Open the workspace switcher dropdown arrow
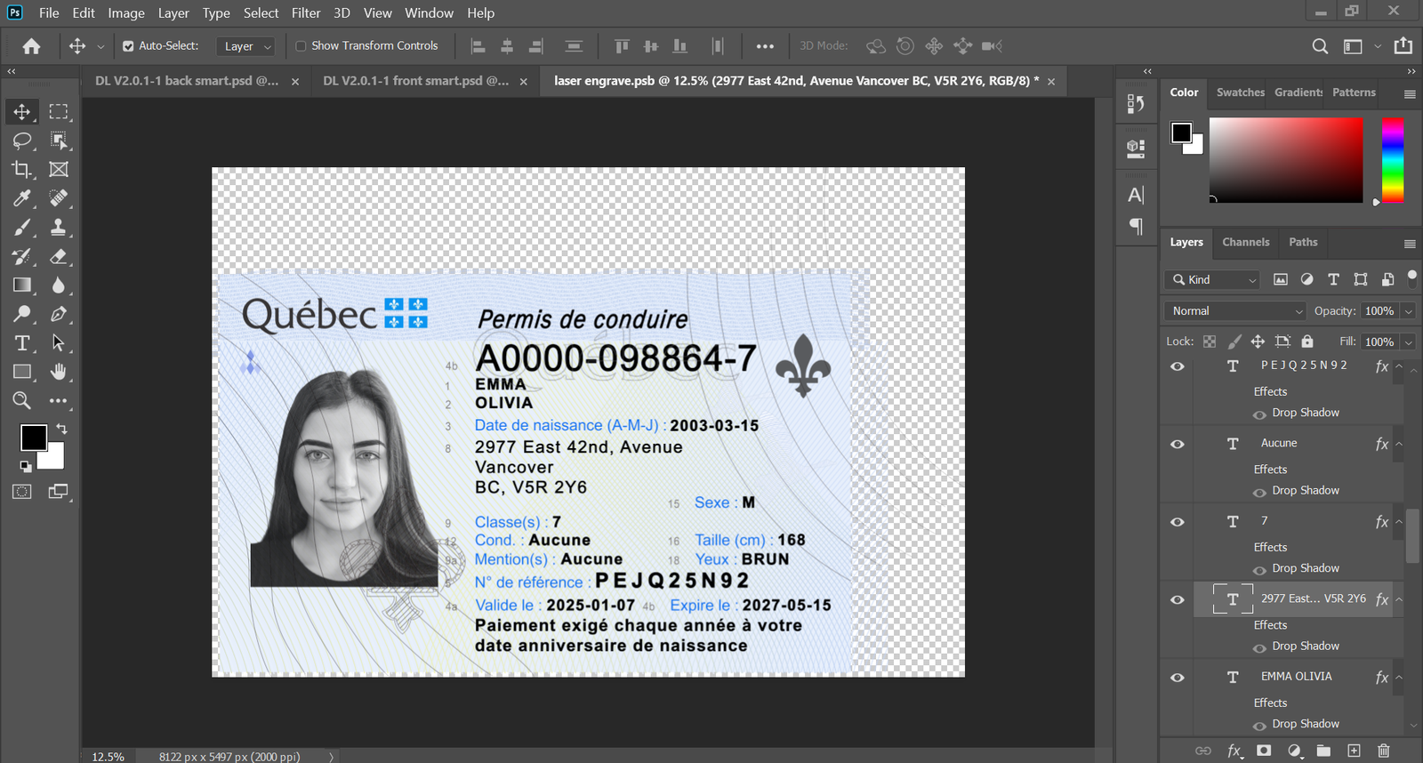This screenshot has height=763, width=1423. pyautogui.click(x=1378, y=46)
